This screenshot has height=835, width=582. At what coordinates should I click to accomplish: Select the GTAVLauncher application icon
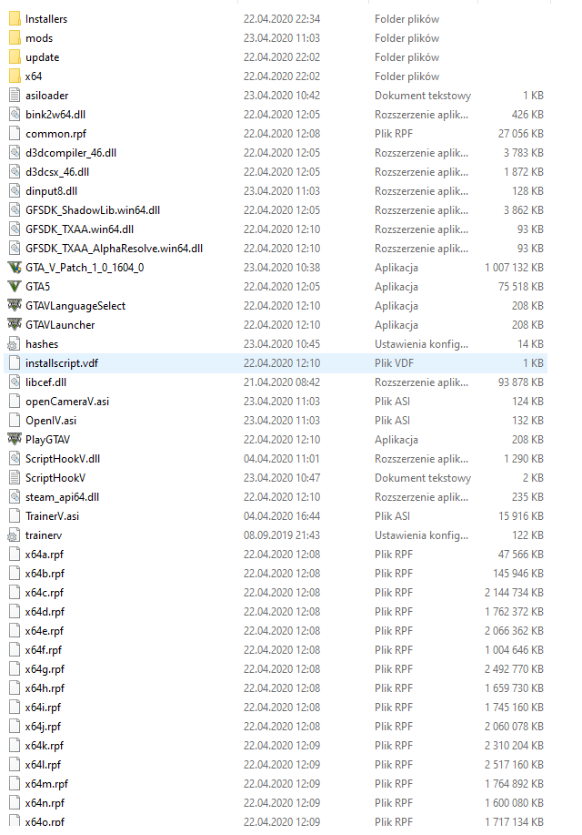(15, 325)
